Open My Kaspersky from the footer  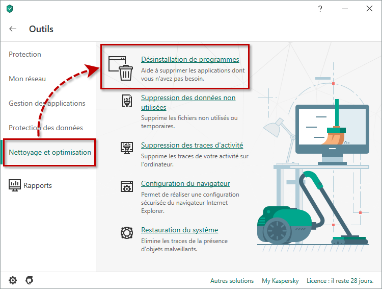pyautogui.click(x=280, y=281)
